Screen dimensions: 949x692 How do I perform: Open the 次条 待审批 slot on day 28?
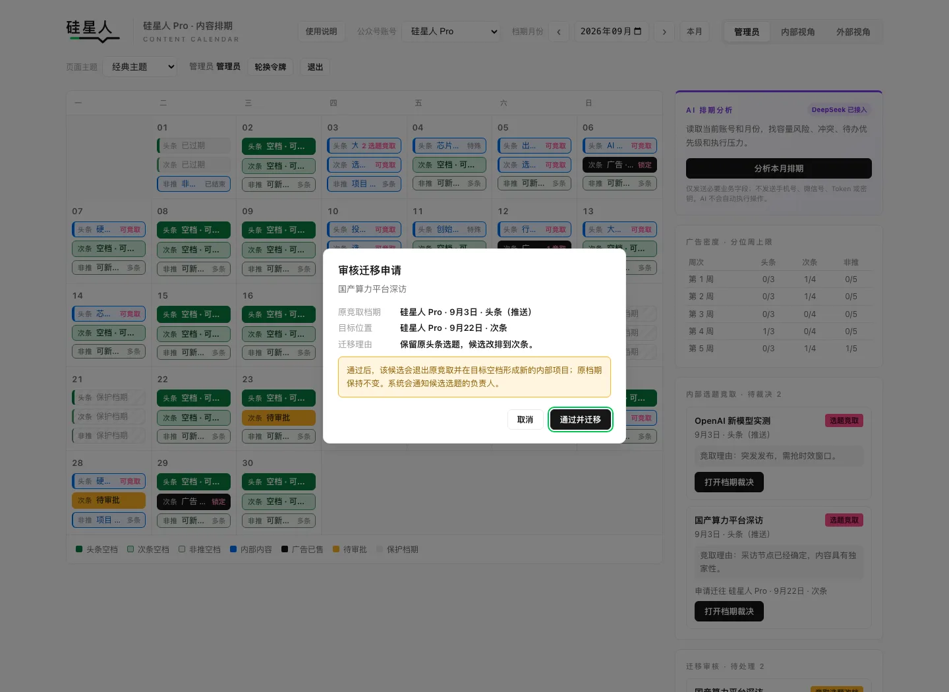(109, 500)
